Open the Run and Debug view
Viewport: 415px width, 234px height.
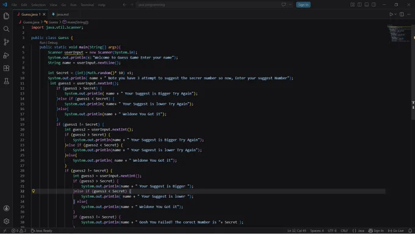tap(6, 55)
